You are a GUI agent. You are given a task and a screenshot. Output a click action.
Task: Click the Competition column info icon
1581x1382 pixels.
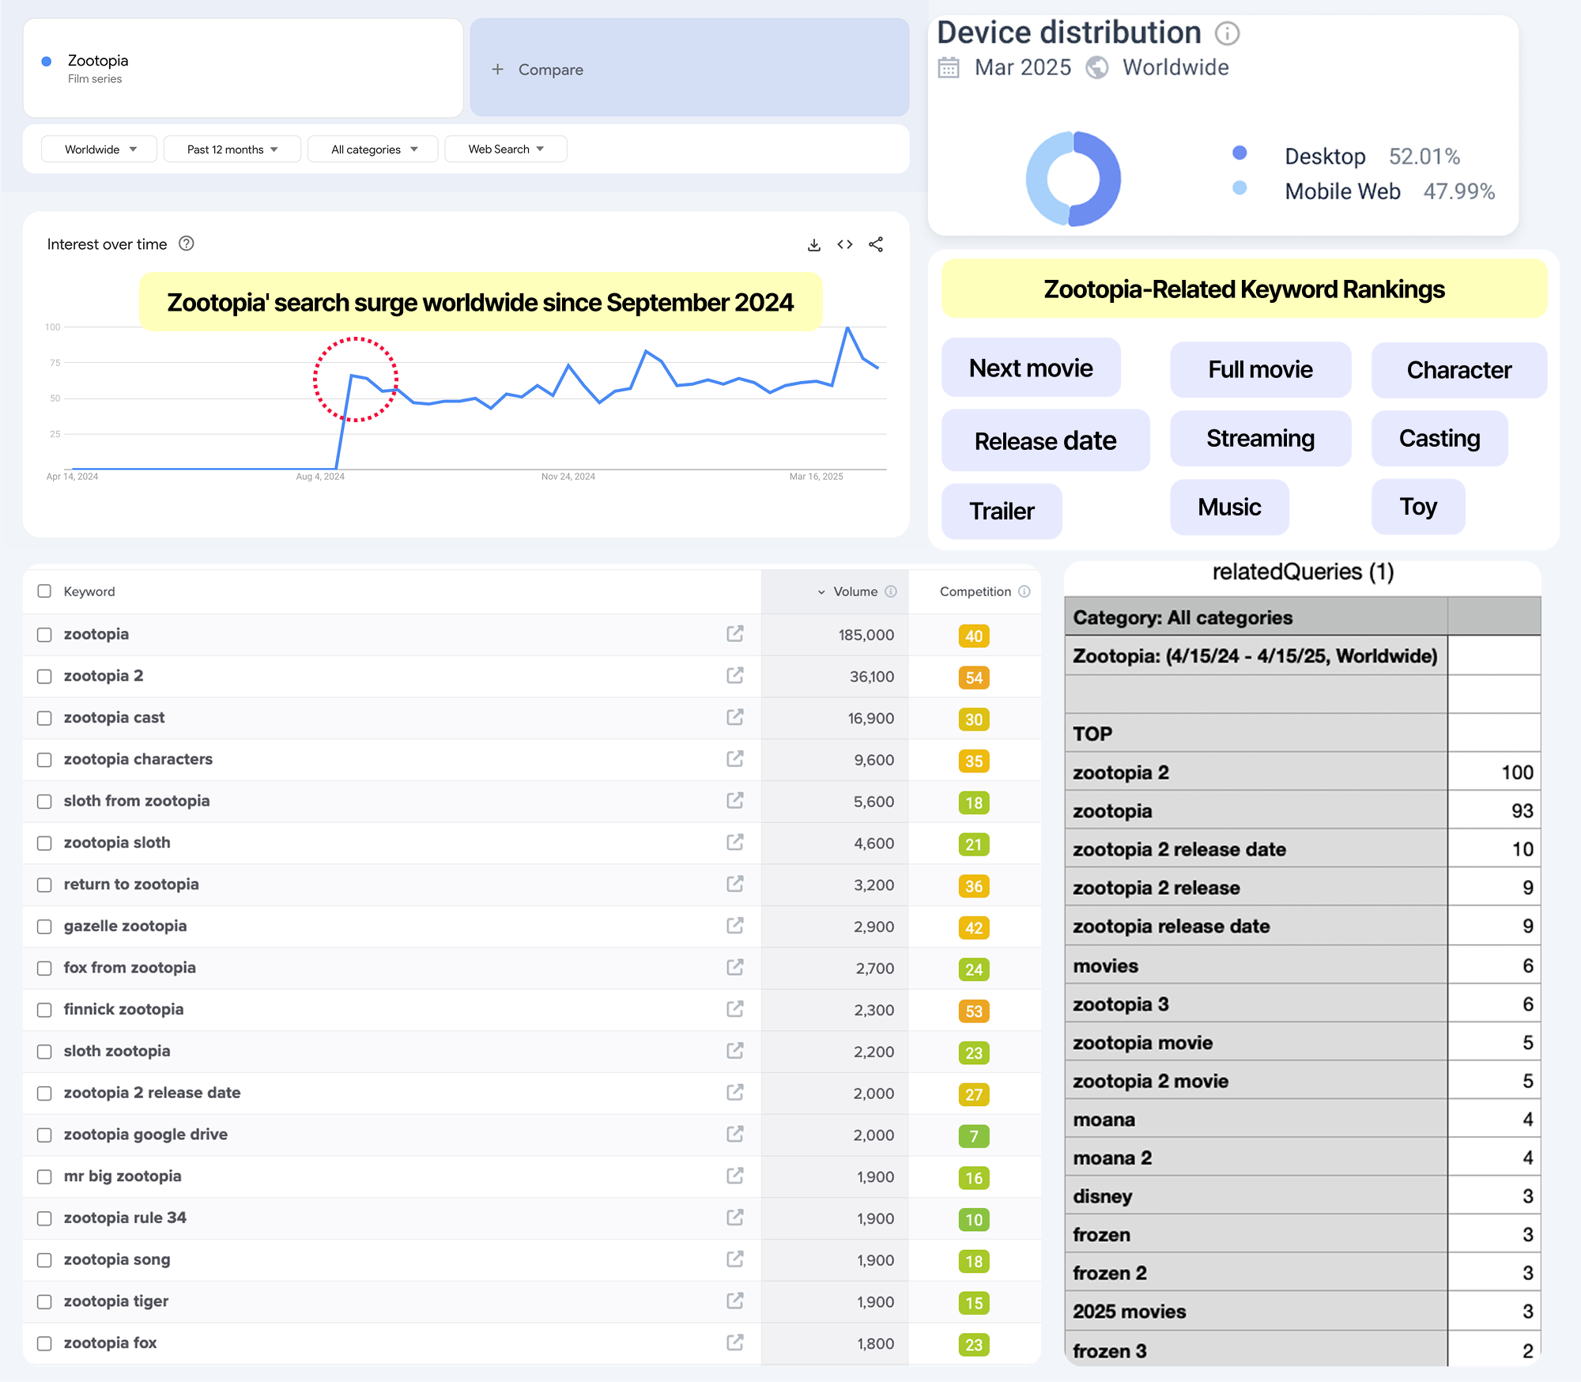click(x=1024, y=591)
